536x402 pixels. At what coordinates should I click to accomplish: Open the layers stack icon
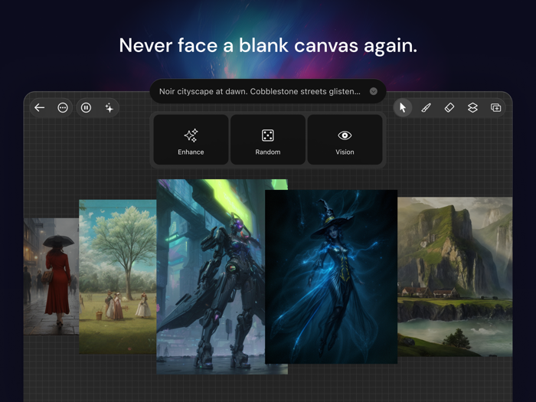[x=472, y=108]
